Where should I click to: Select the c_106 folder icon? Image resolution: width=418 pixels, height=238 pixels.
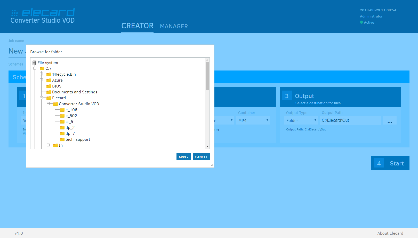[62, 110]
